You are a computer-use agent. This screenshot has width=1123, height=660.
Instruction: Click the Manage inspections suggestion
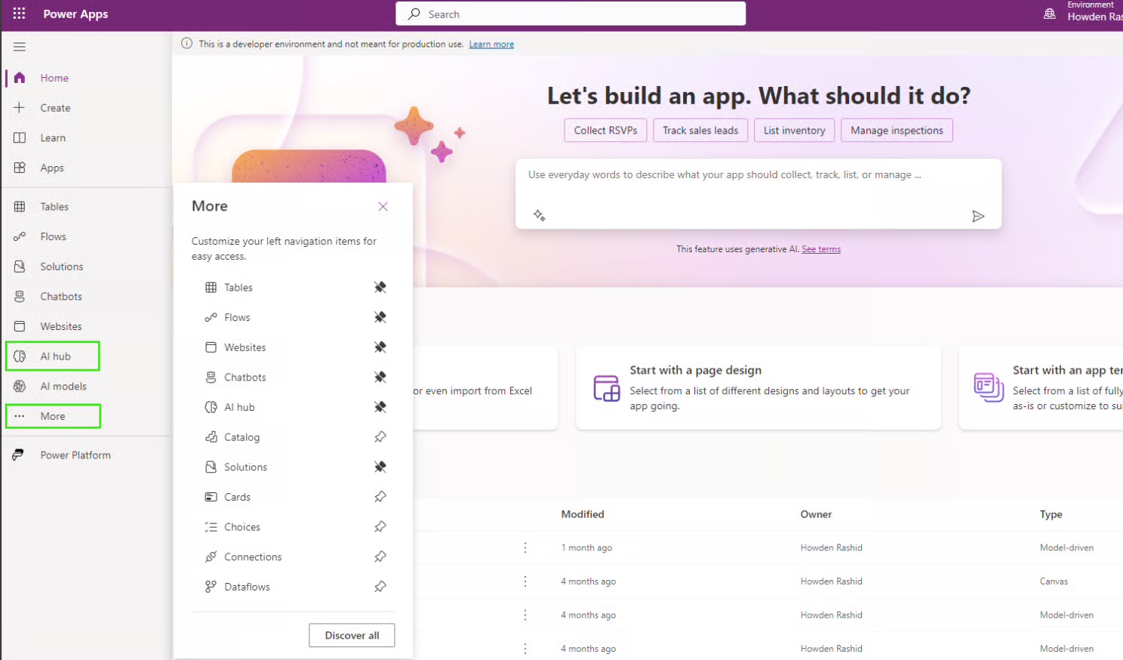click(897, 130)
